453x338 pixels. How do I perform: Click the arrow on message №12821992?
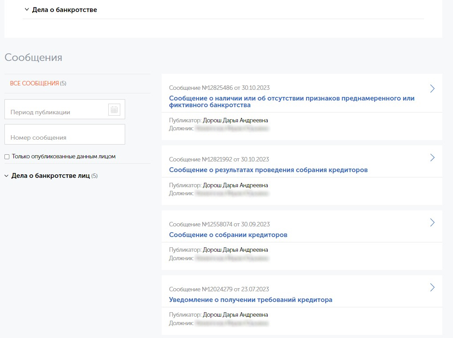432,157
